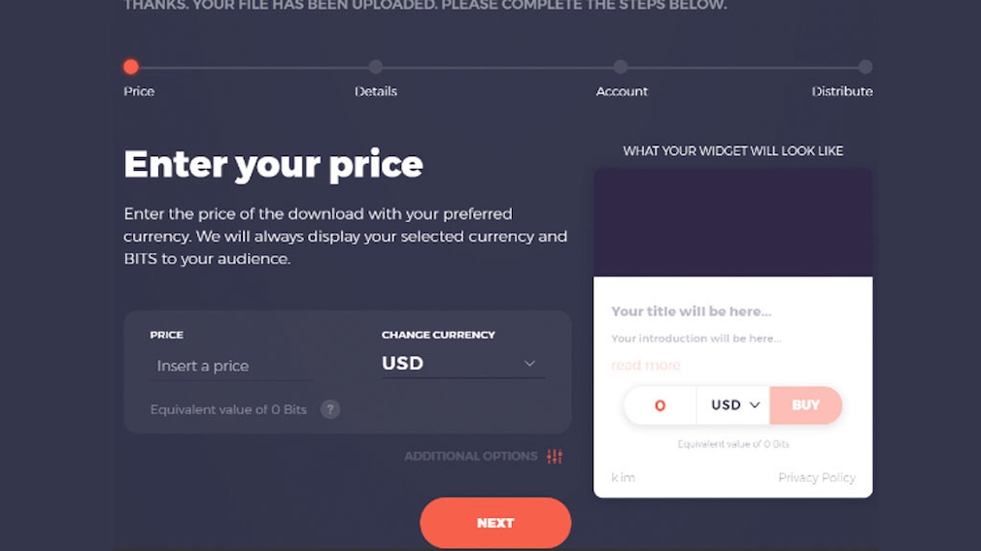Screen dimensions: 981x551
Task: Open the USD currency dropdown
Action: [463, 364]
